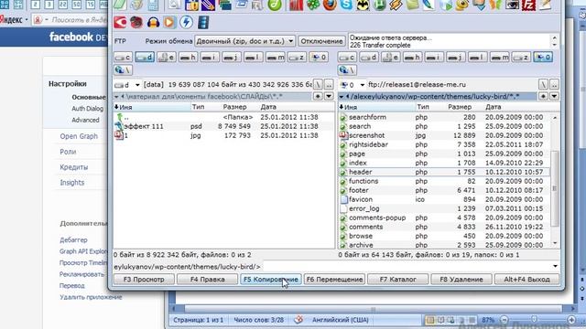
Task: Open left panel directory hotlist star
Action: coord(318,96)
